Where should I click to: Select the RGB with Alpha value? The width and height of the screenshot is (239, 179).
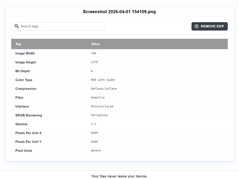click(x=103, y=80)
